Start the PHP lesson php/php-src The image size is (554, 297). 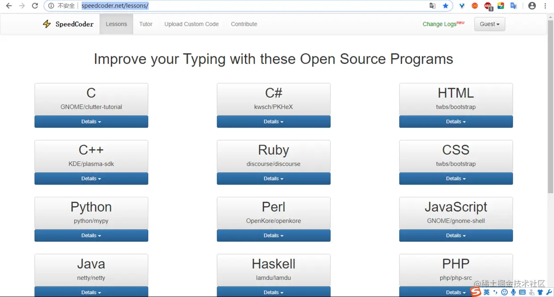456,270
